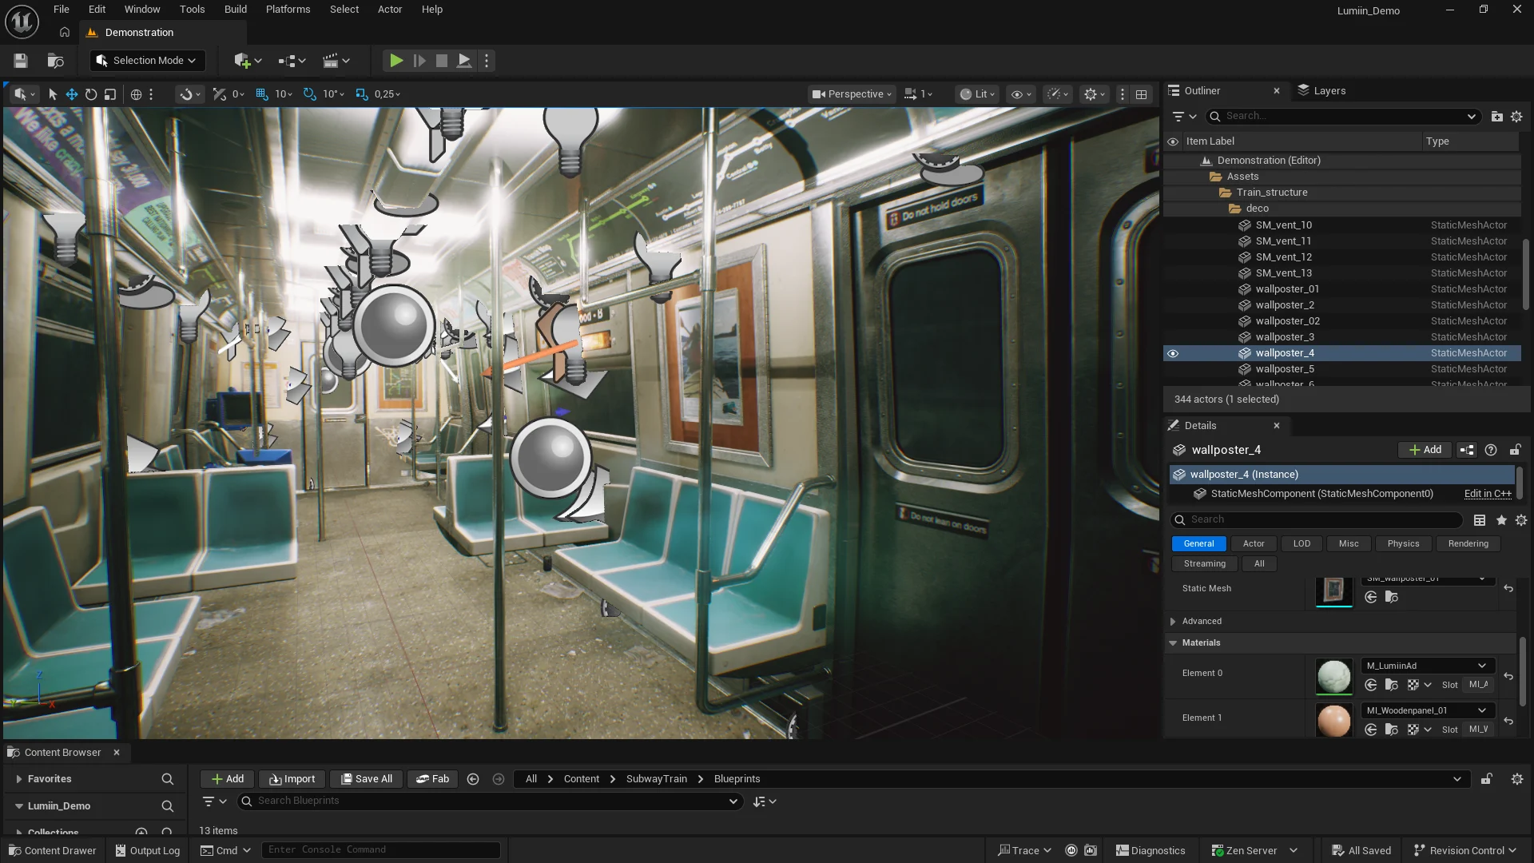Click the Import button in Content Browser
Screen dimensions: 1534x863
(292, 779)
